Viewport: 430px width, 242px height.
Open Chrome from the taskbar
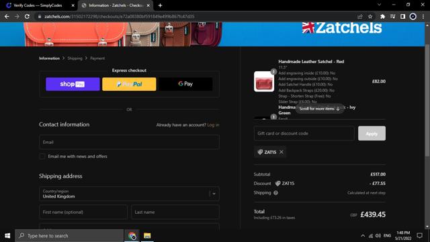point(132,236)
